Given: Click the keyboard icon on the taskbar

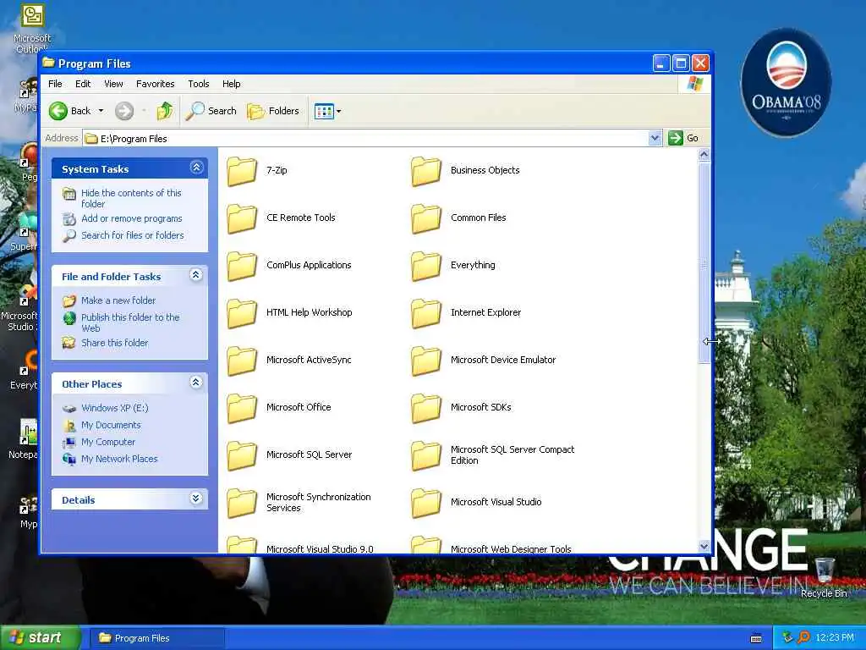Looking at the screenshot, I should coord(756,638).
